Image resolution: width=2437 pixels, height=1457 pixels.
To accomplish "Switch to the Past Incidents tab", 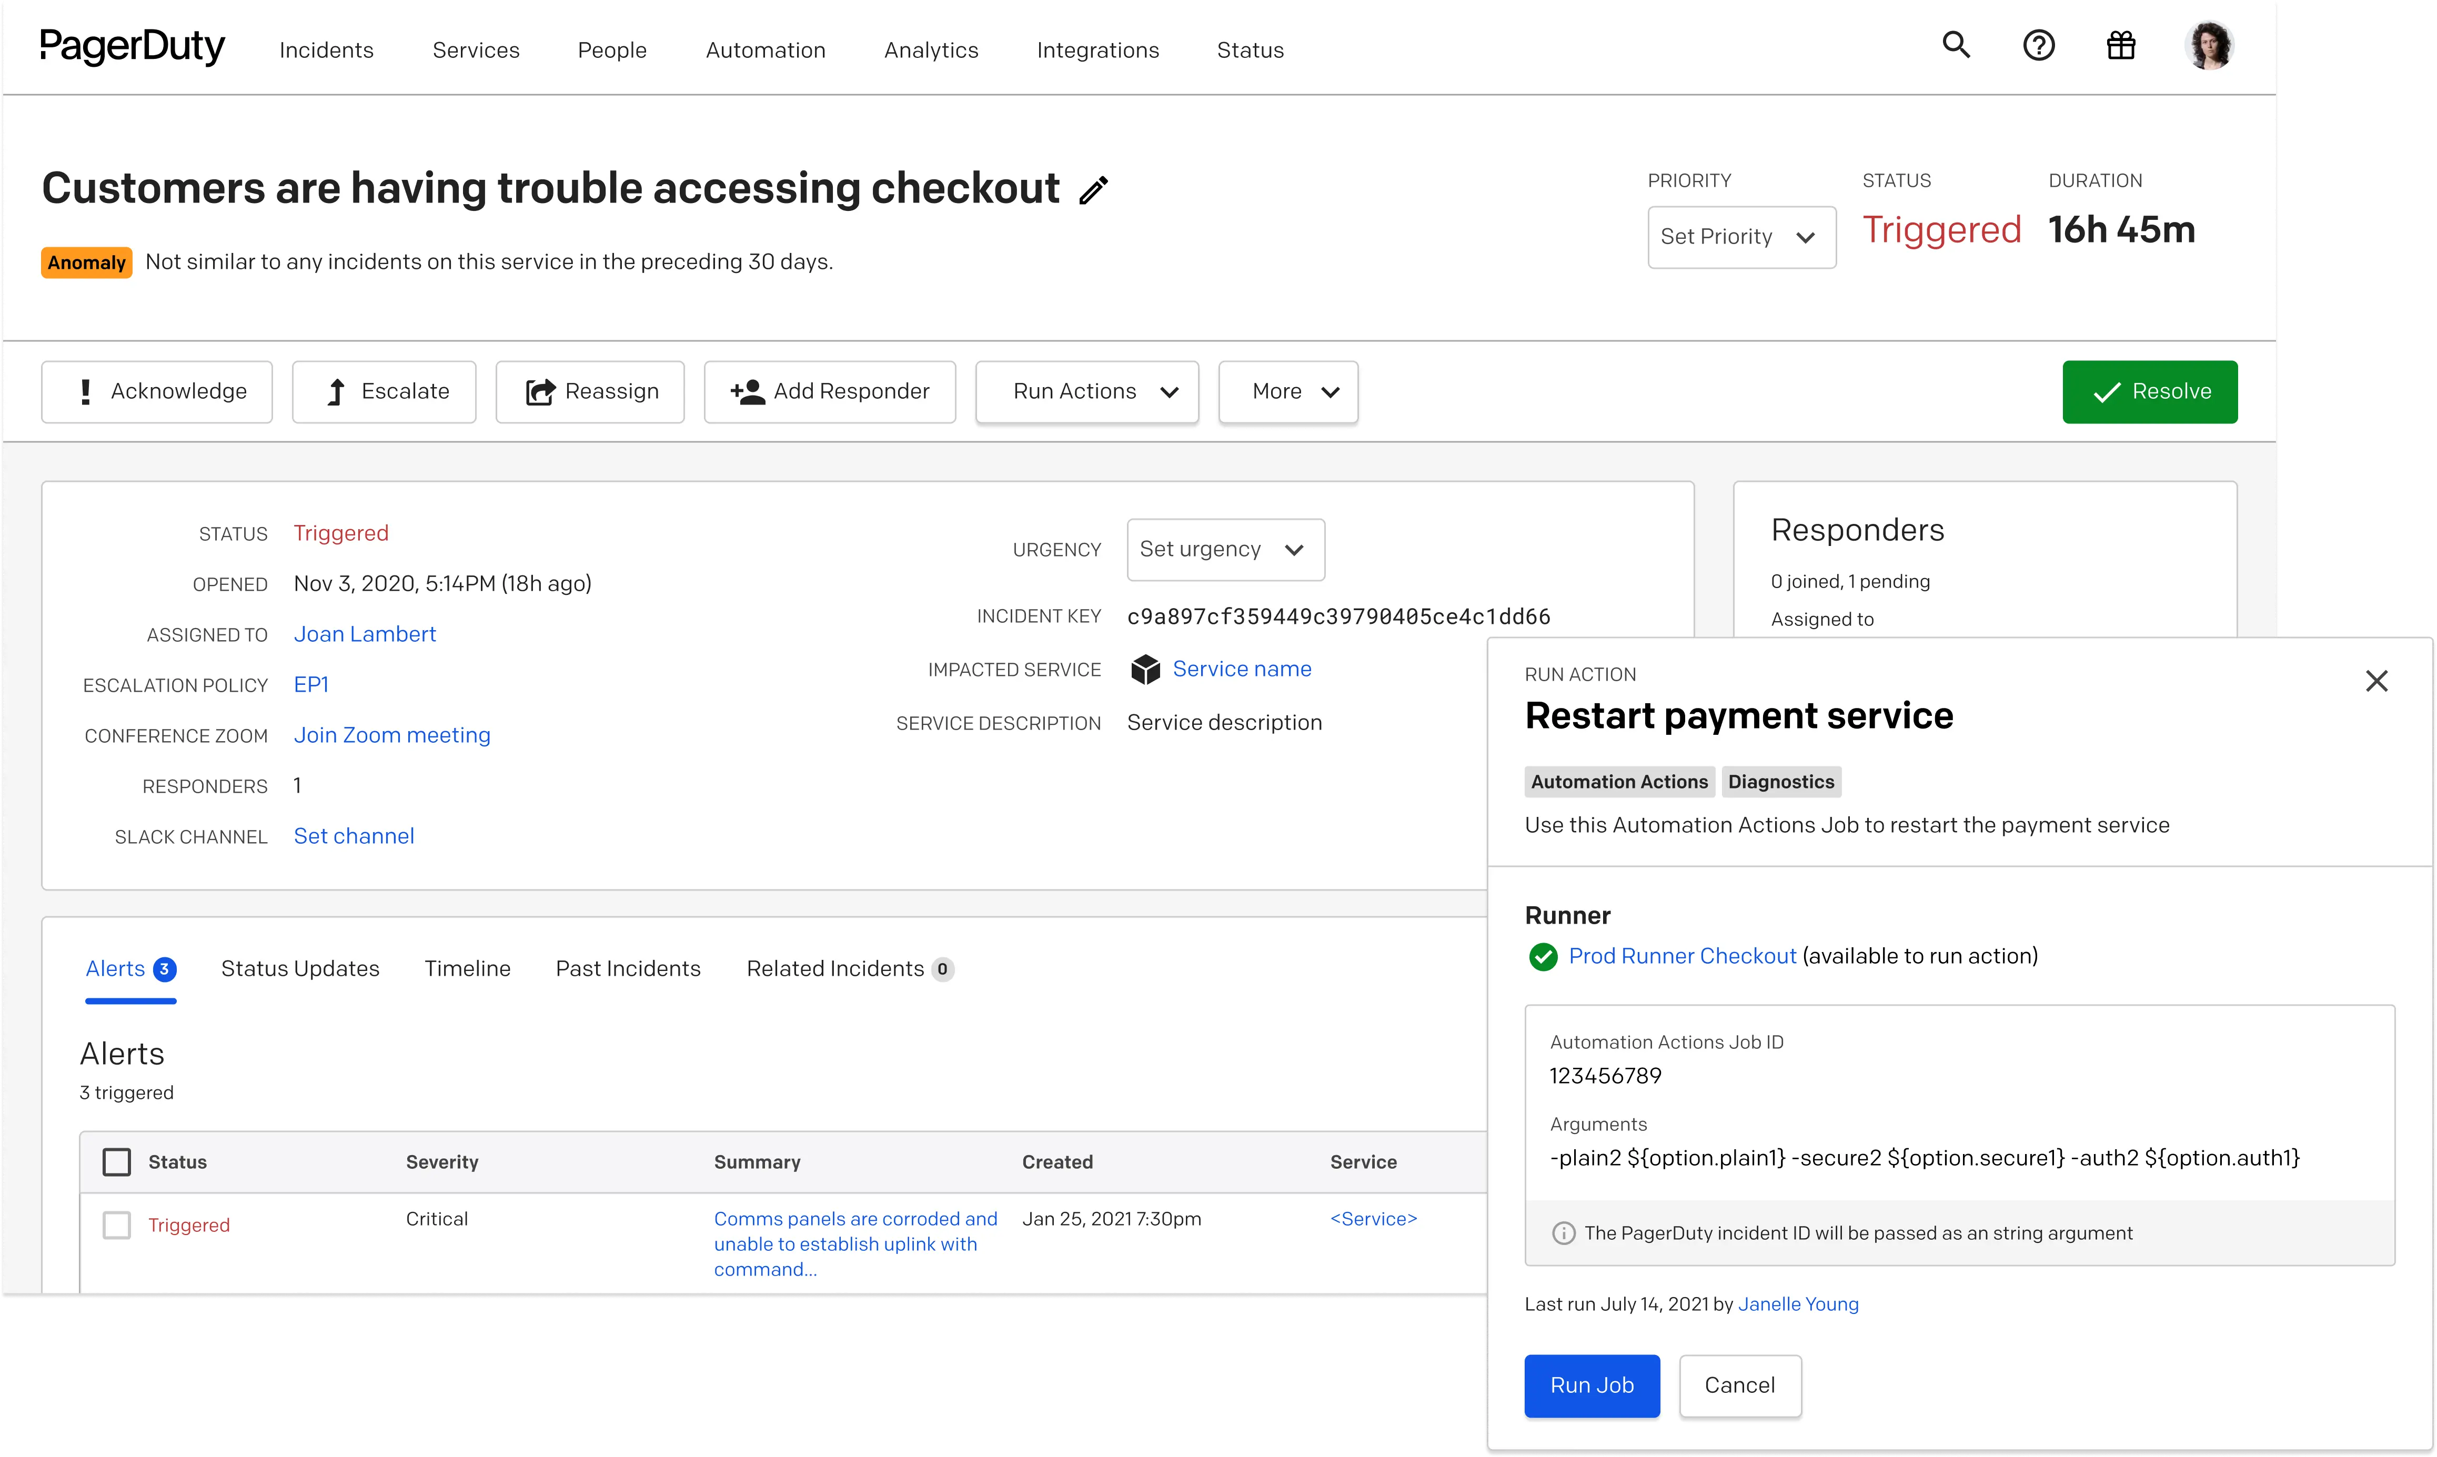I will [628, 969].
